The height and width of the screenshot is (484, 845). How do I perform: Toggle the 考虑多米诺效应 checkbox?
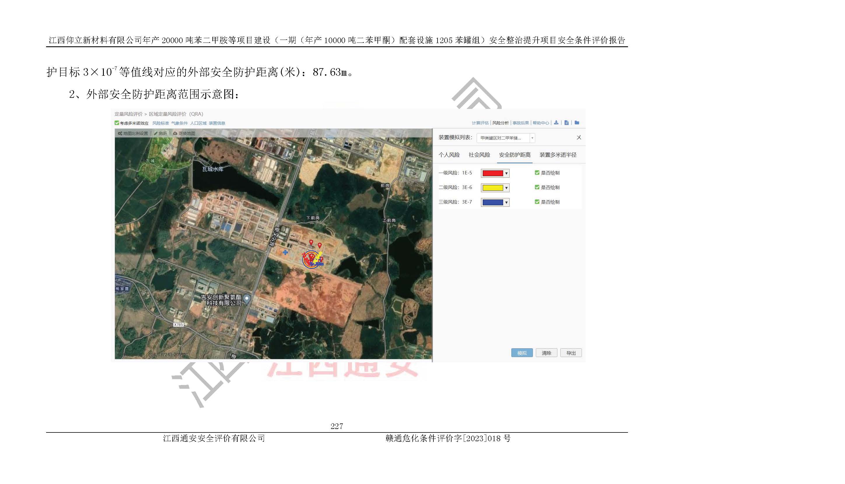[x=117, y=123]
